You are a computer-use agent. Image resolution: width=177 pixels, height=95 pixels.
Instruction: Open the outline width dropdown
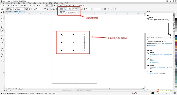point(92,9)
